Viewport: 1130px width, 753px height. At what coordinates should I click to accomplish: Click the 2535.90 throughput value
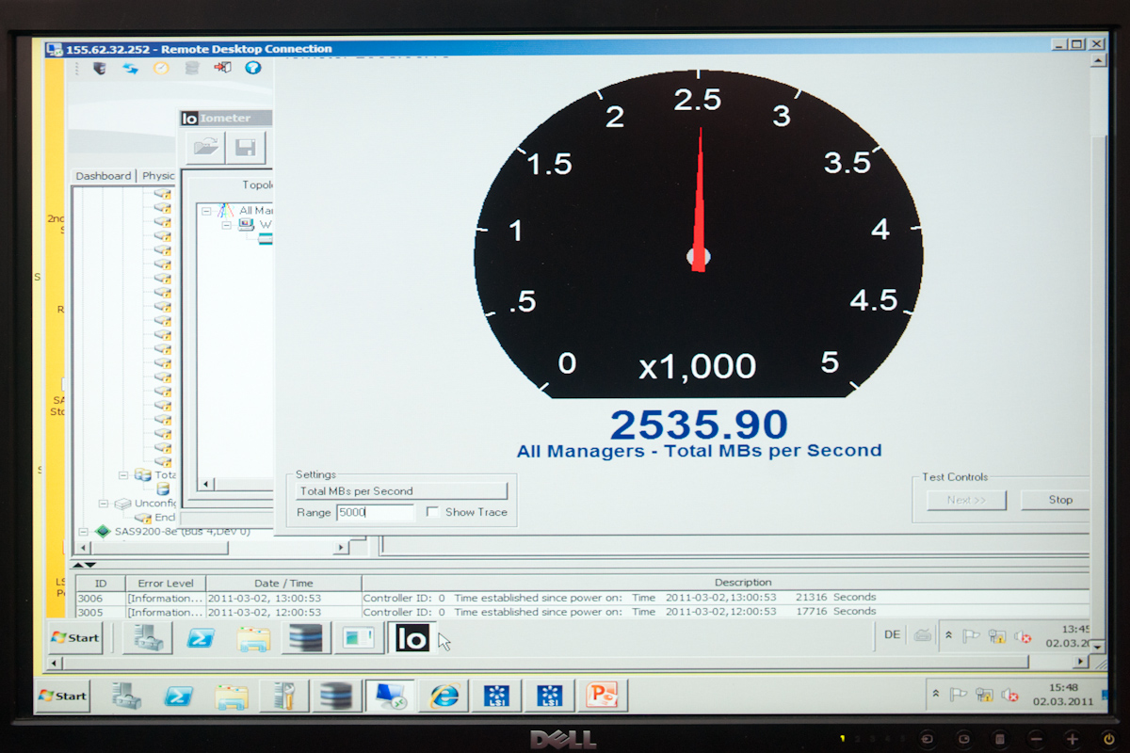pos(699,425)
